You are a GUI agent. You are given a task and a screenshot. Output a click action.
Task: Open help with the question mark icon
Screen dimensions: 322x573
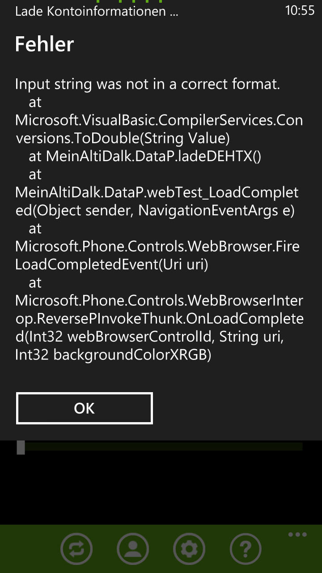point(246,549)
